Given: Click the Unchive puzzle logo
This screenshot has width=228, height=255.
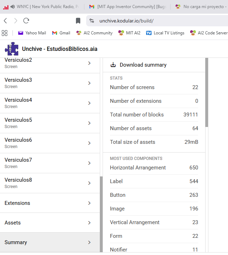Looking at the screenshot, I should (12, 49).
